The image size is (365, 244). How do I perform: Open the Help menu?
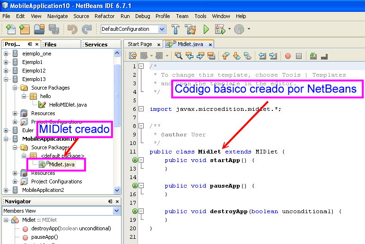click(241, 16)
